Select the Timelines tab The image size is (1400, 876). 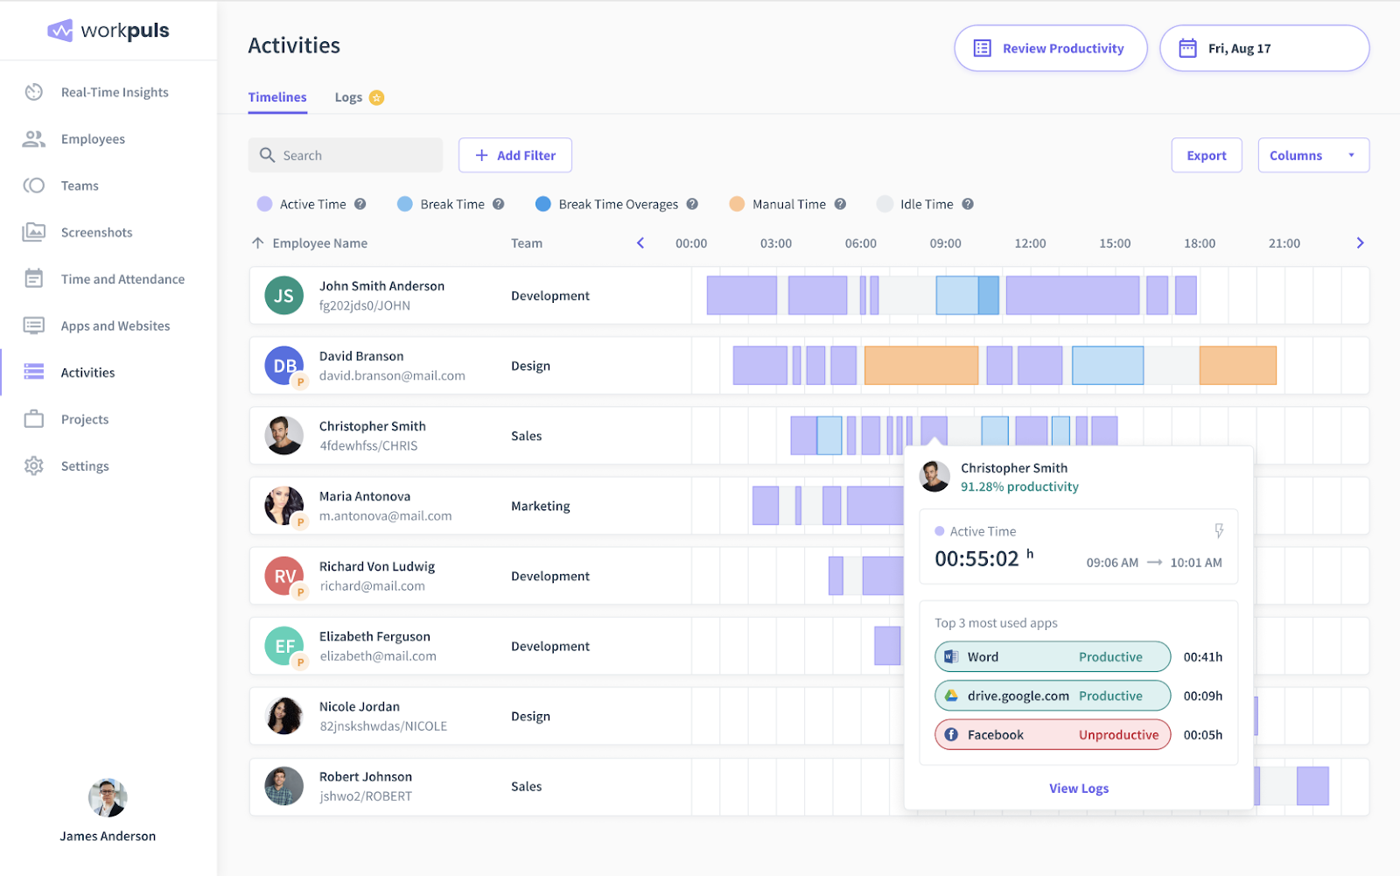click(x=276, y=97)
